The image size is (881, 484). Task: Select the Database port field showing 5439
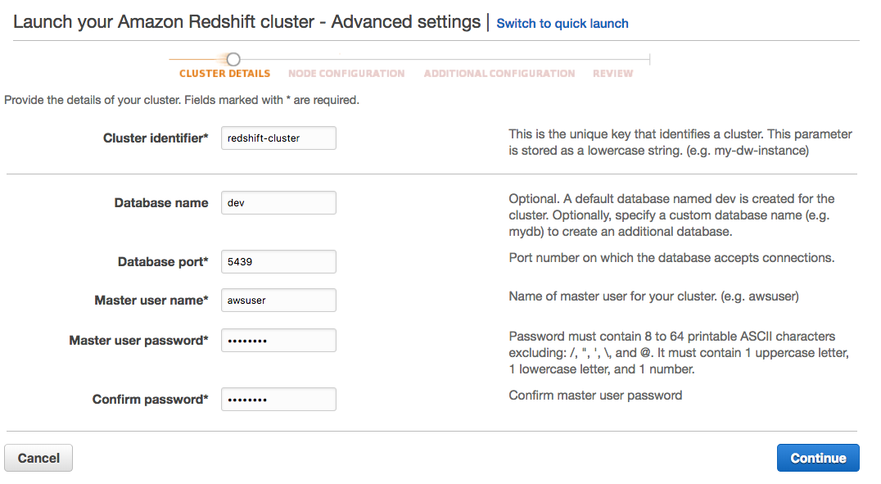pos(278,262)
